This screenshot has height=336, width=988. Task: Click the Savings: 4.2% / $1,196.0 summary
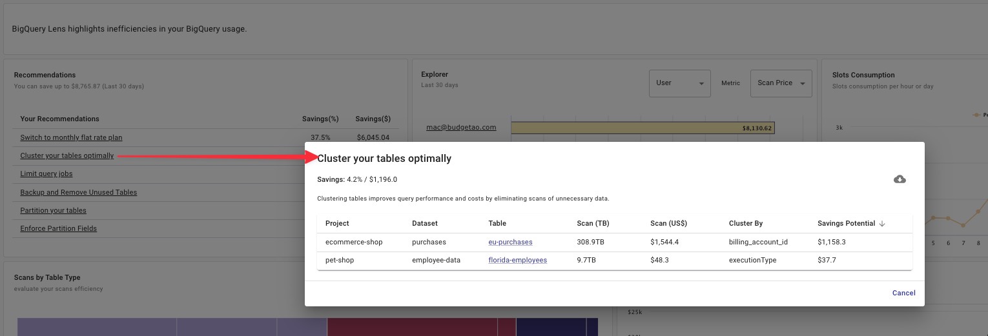[357, 179]
